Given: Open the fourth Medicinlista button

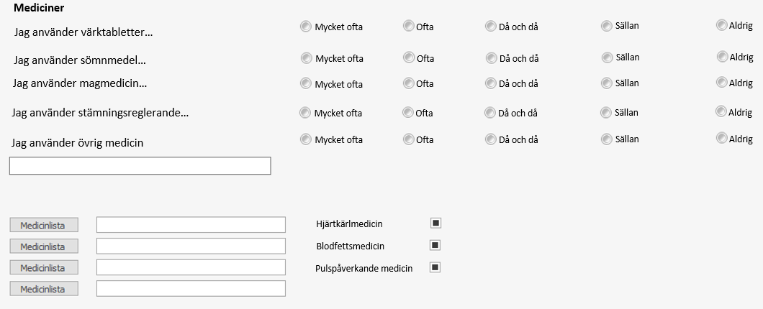Looking at the screenshot, I should pyautogui.click(x=44, y=289).
